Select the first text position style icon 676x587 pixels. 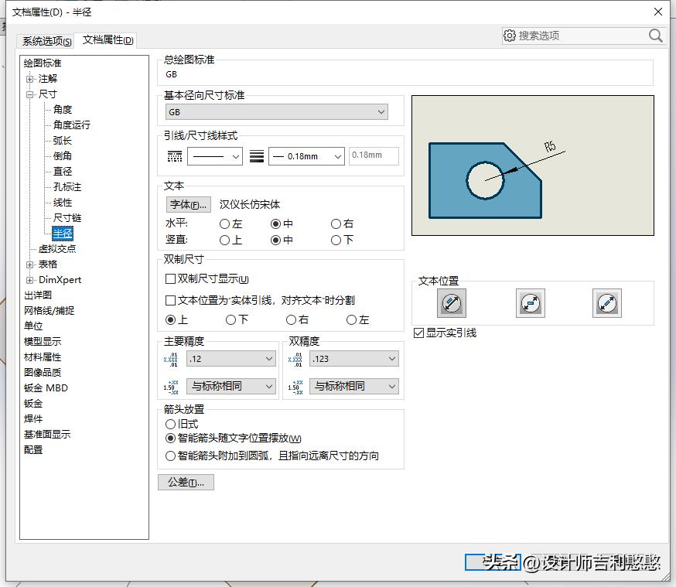pyautogui.click(x=452, y=303)
